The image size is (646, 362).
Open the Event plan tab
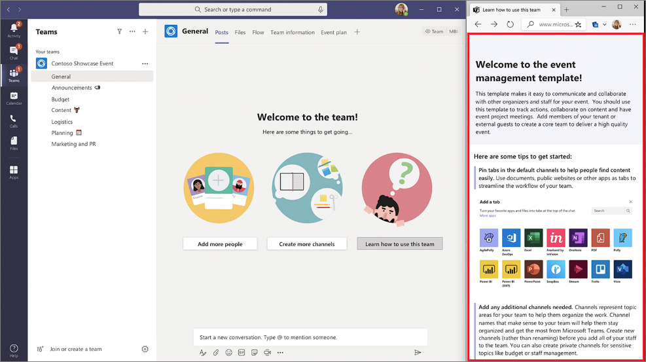(334, 33)
